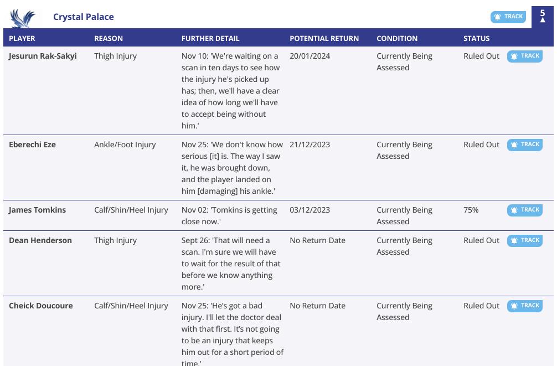Select the Cheick Doucoure player name
The height and width of the screenshot is (366, 557).
(x=41, y=306)
